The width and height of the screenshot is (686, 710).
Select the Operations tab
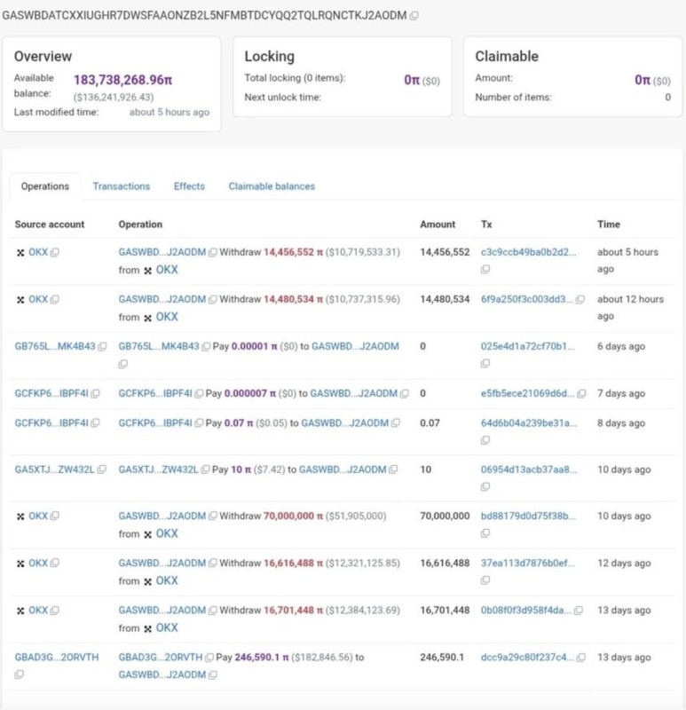pos(45,186)
